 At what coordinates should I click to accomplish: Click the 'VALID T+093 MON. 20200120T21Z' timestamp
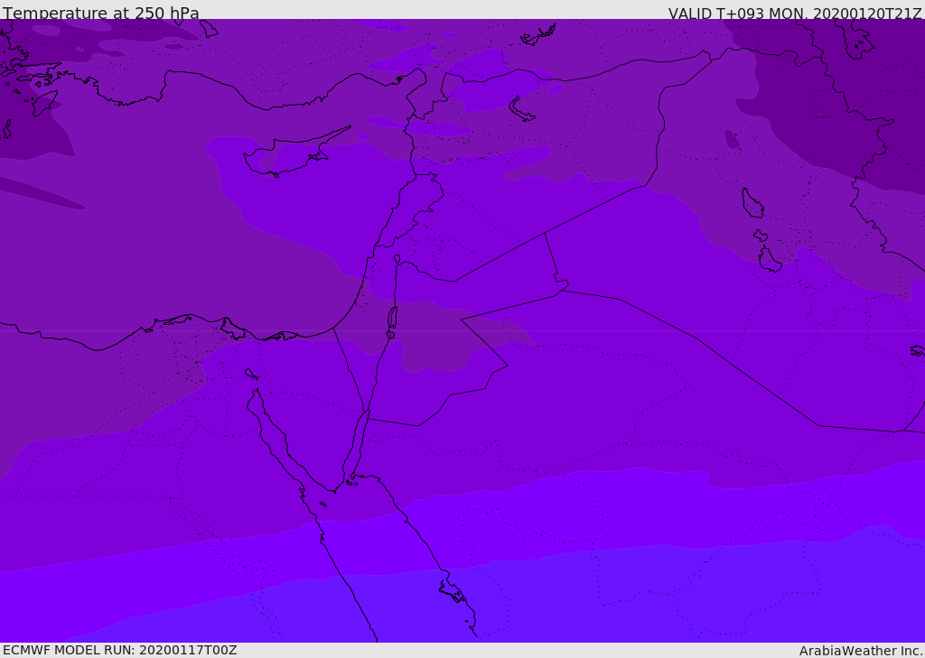click(795, 13)
